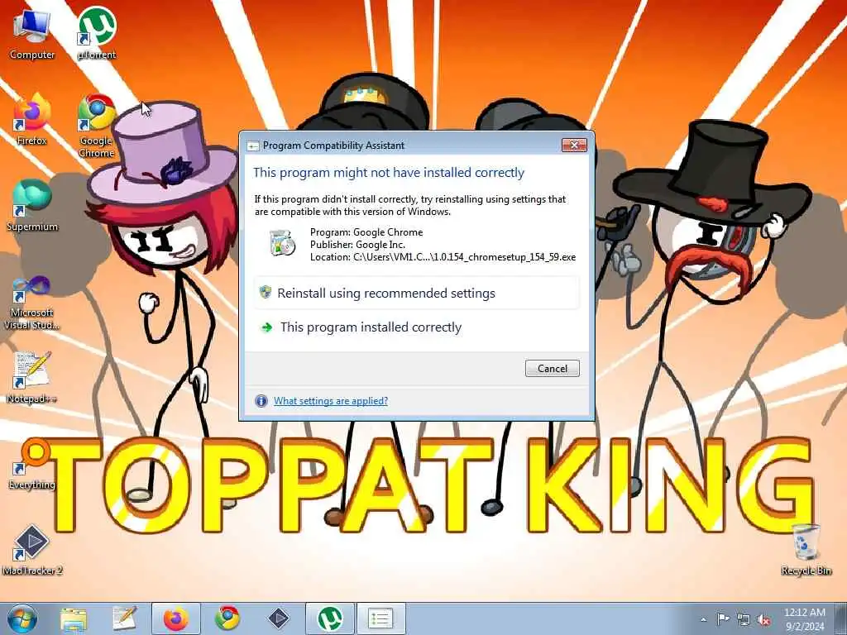Click the Google Chrome taskbar icon
The width and height of the screenshot is (847, 635).
point(227,618)
